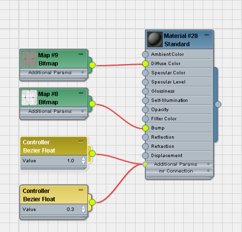Click the Map #9 bitmap thumbnail
Viewport: 242px width, 232px height.
click(x=29, y=59)
